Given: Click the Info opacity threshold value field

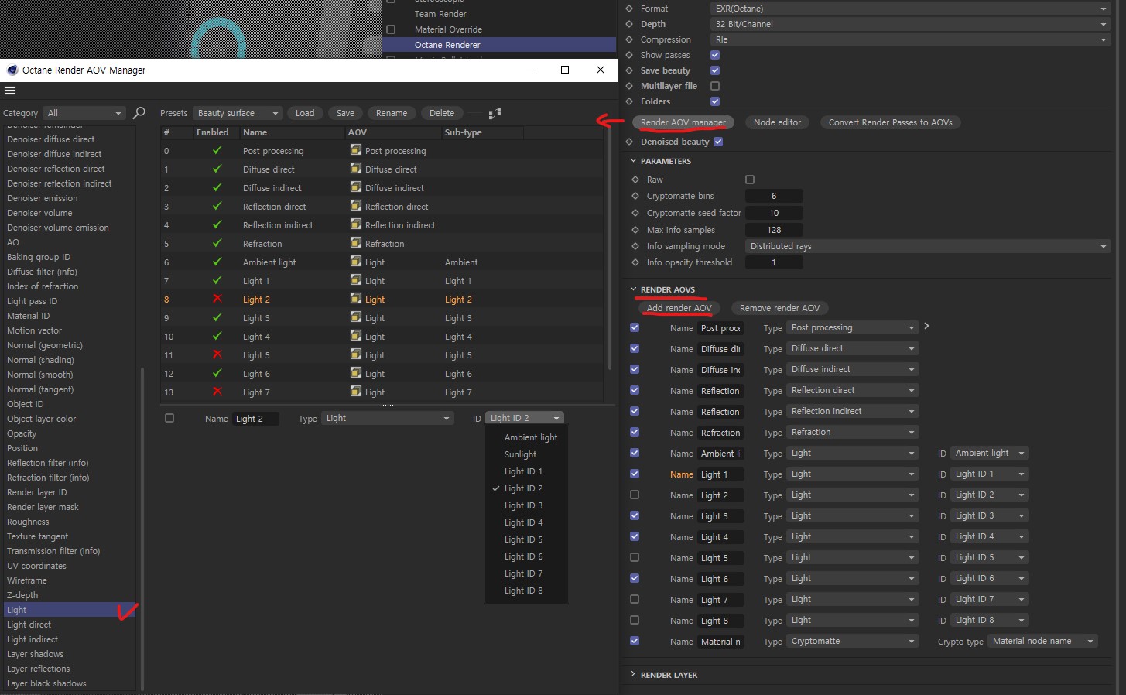Looking at the screenshot, I should [774, 262].
